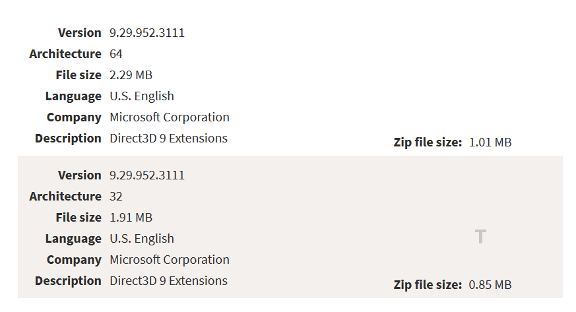Click Microsoft Corporation in the 64-bit entry
Viewport: 576px width, 312px height.
coord(170,117)
